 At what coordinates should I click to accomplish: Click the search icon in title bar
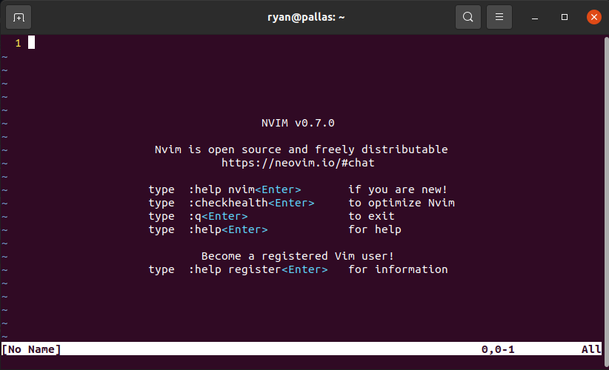click(x=468, y=16)
